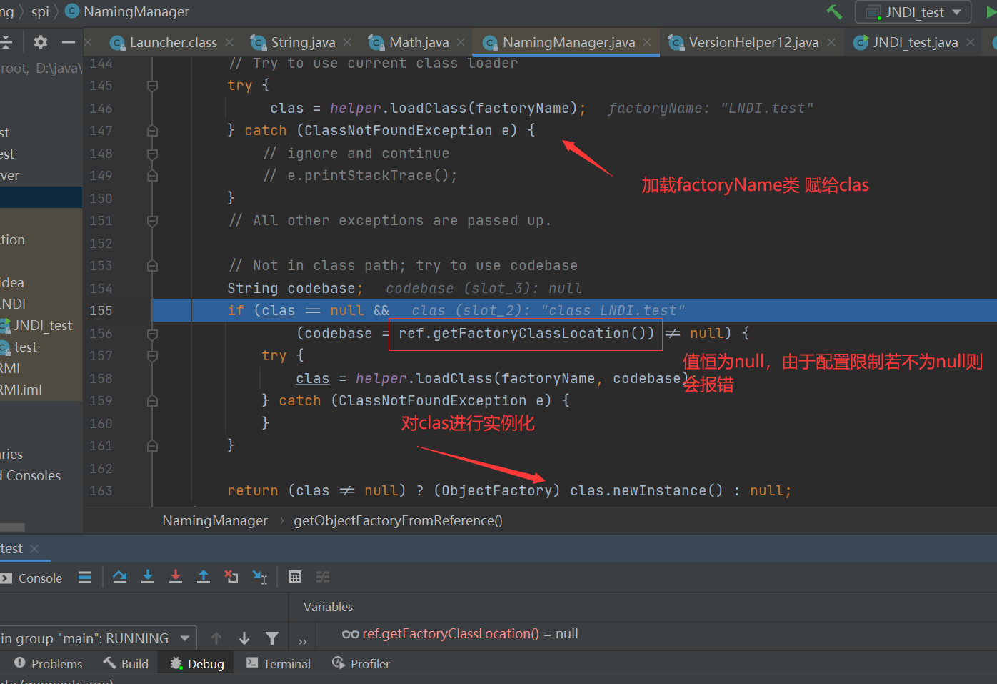Viewport: 997px width, 684px height.
Task: Click Step Over debug button
Action: coord(120,577)
